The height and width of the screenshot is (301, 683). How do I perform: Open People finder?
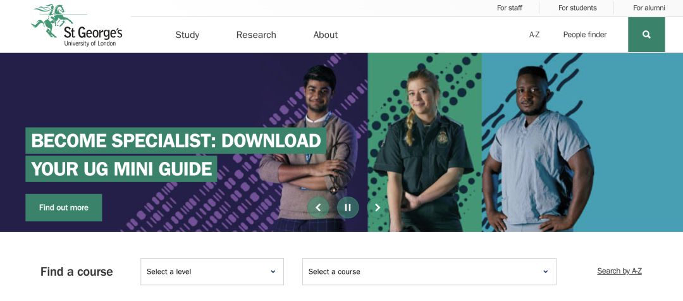coord(584,35)
